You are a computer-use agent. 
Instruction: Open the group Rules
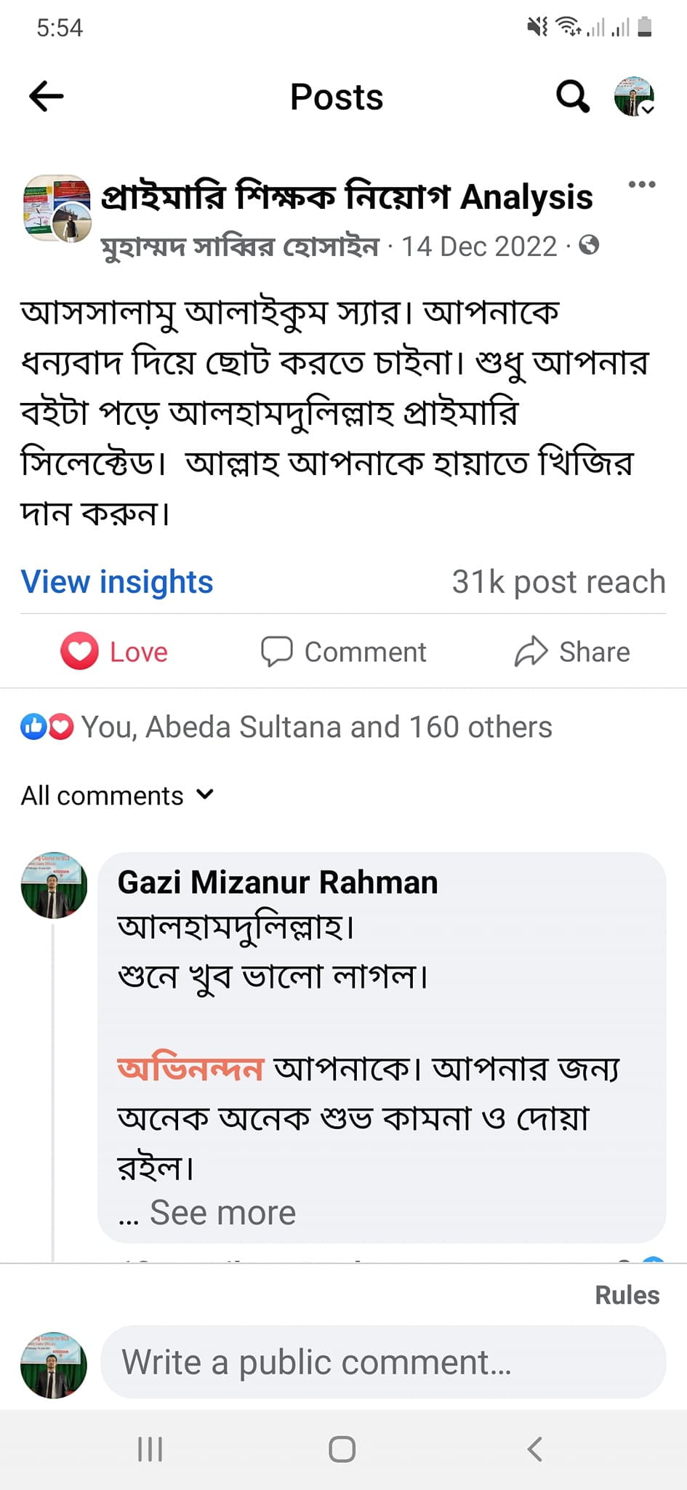[627, 1295]
